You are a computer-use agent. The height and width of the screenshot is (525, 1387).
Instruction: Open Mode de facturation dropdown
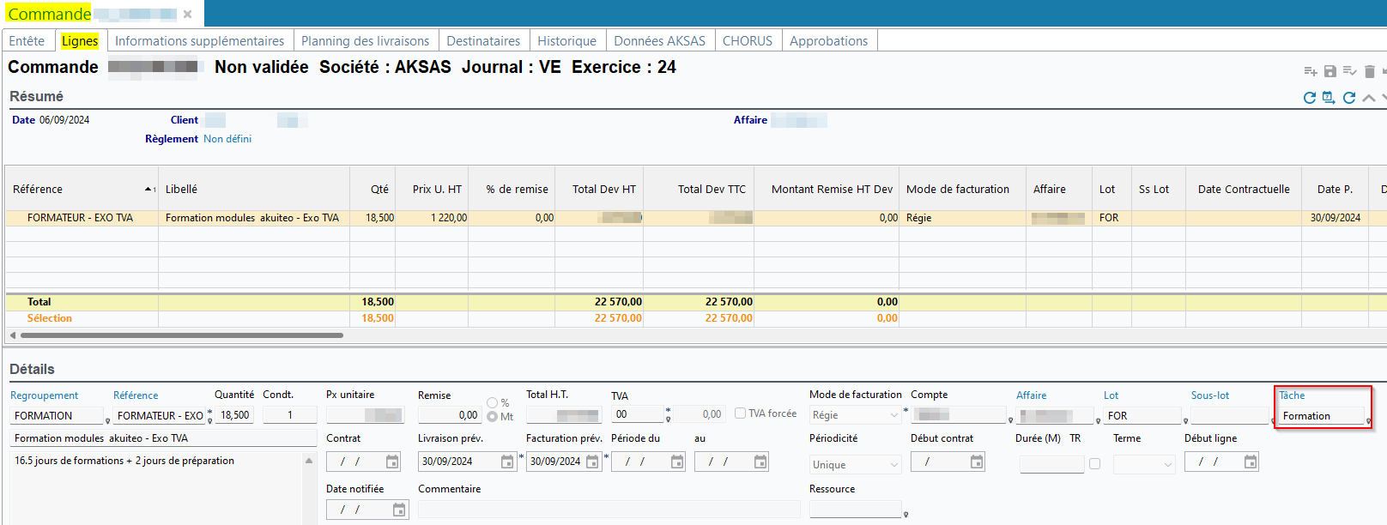pos(893,415)
